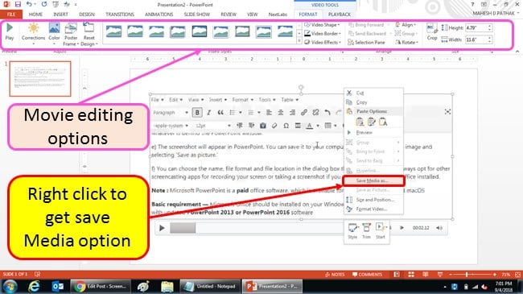Open the INSERT ribbon tab
Viewport: 523px width, 294px height.
[x=60, y=14]
